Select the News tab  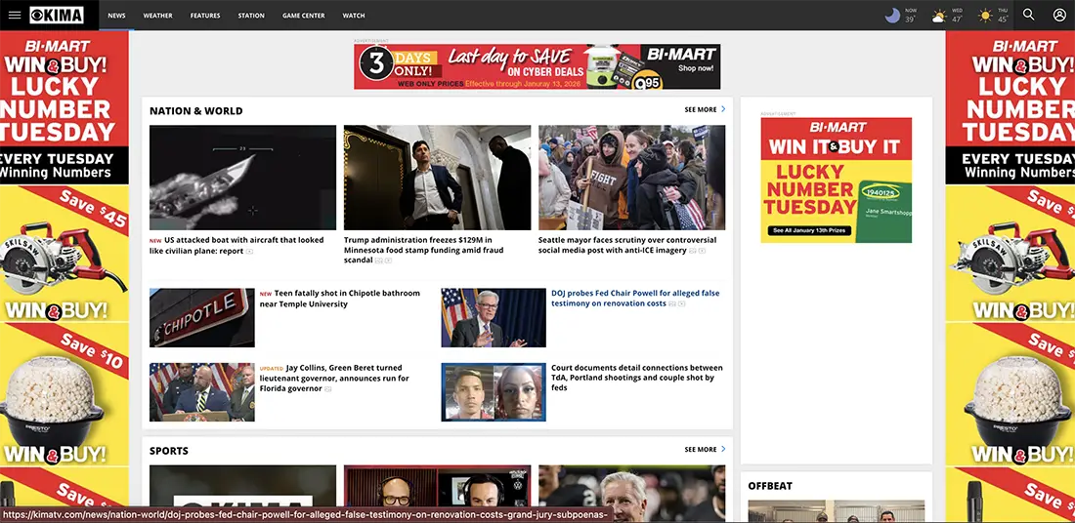pos(116,15)
